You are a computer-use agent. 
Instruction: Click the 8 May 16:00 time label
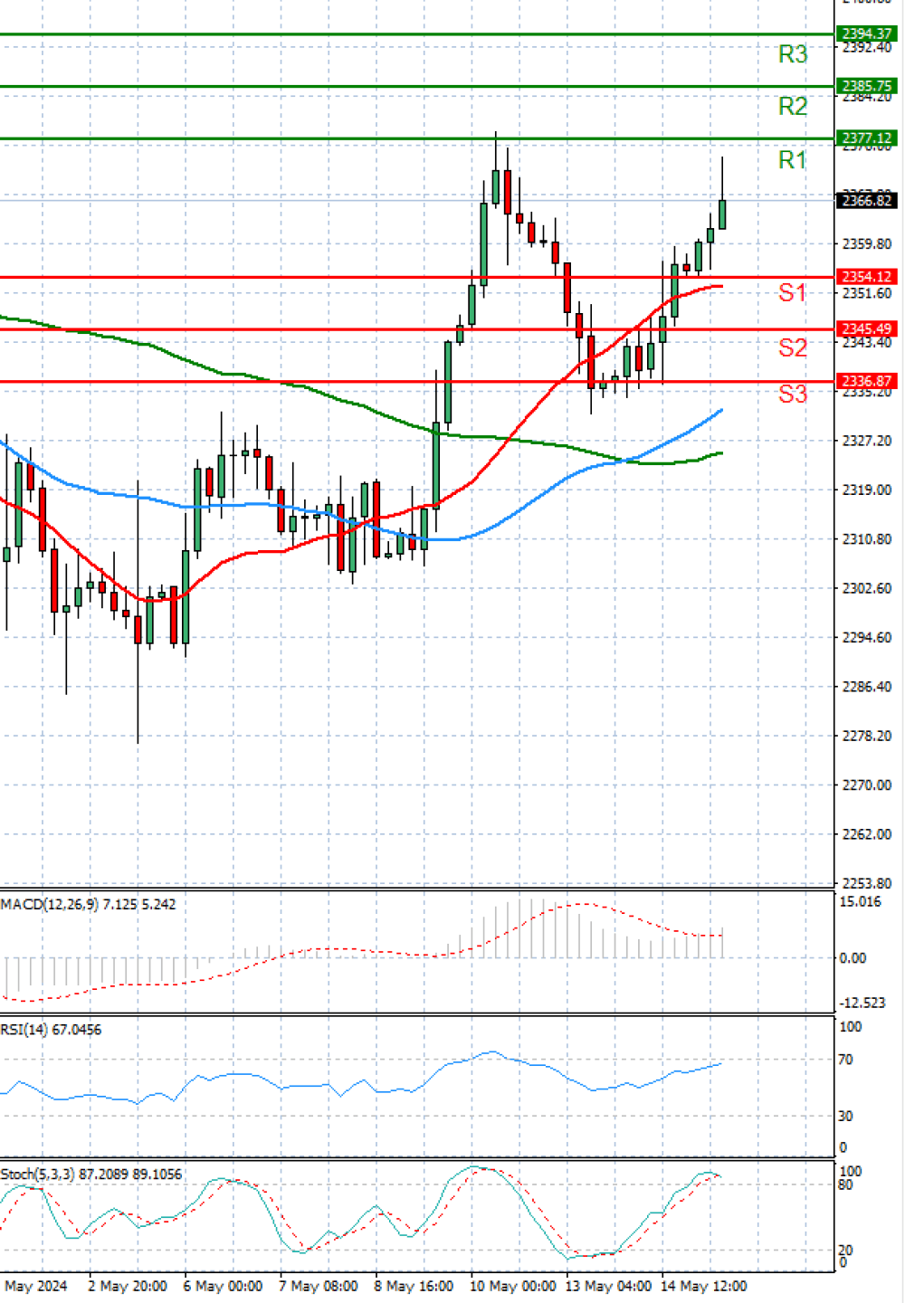414,1286
